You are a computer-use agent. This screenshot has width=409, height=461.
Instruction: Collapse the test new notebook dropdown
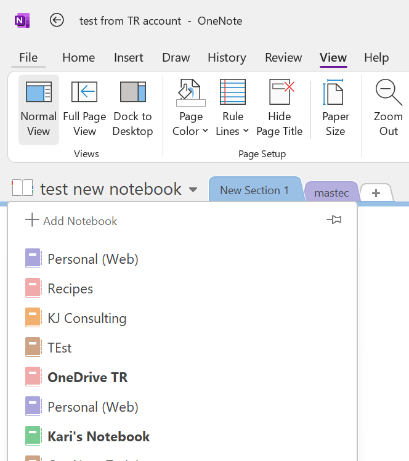point(193,190)
